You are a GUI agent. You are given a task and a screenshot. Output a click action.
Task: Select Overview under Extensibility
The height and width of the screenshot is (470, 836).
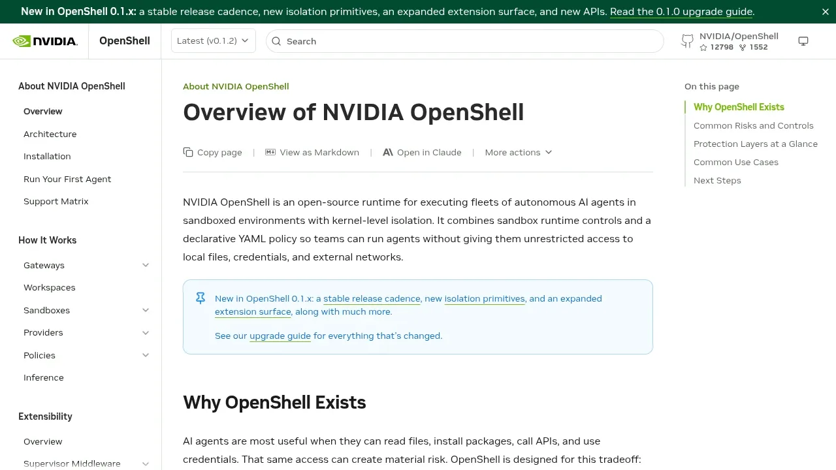click(43, 441)
